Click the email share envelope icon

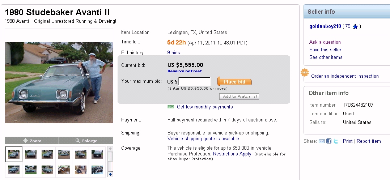click(321, 141)
